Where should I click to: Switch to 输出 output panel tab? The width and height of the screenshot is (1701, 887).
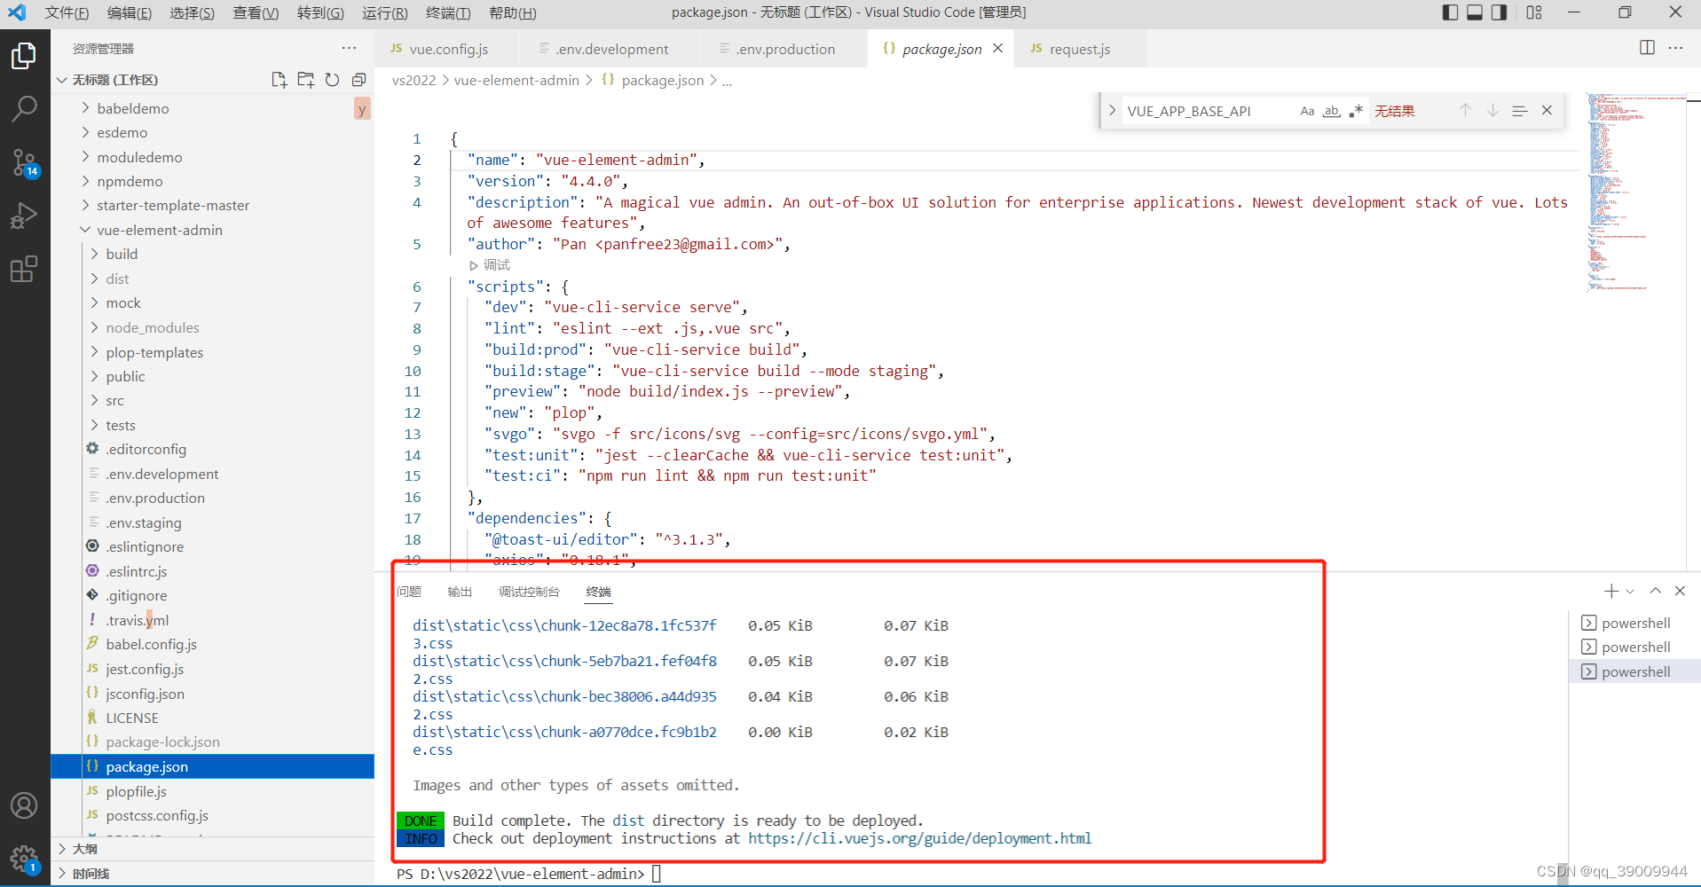(x=460, y=592)
